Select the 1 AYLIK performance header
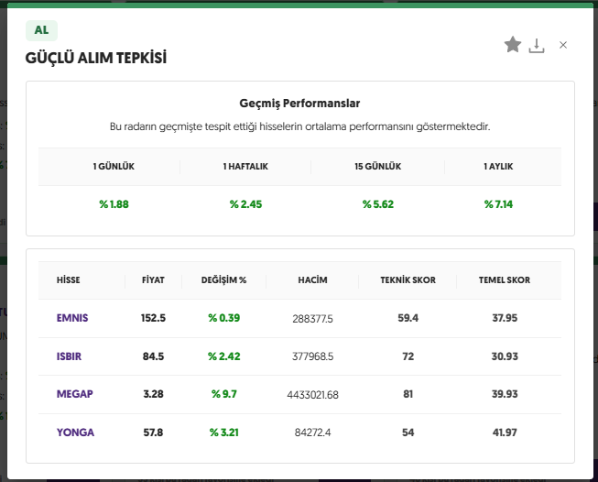 [498, 167]
